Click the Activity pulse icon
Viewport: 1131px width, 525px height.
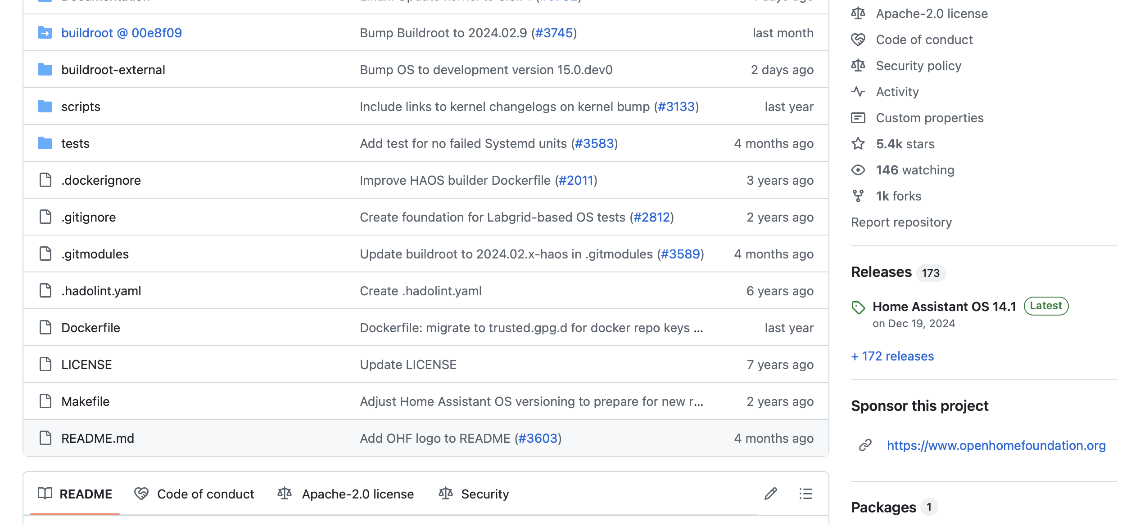(x=858, y=92)
